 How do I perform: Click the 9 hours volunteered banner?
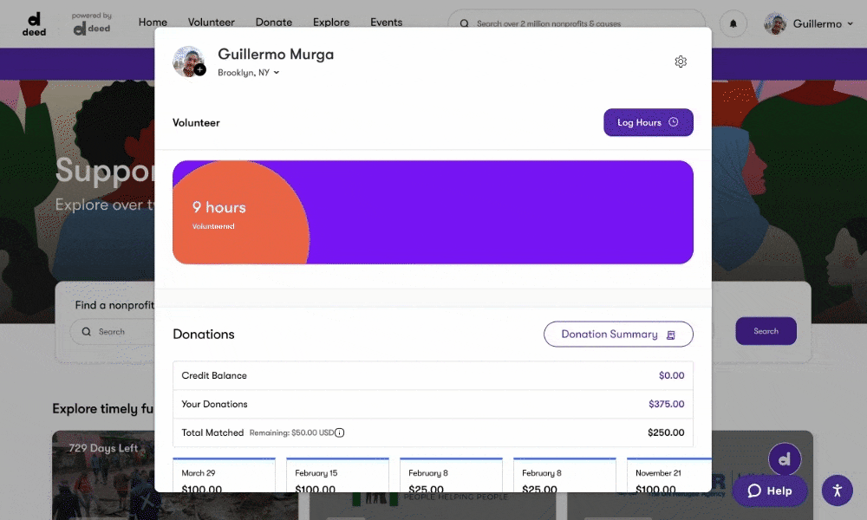pos(433,212)
